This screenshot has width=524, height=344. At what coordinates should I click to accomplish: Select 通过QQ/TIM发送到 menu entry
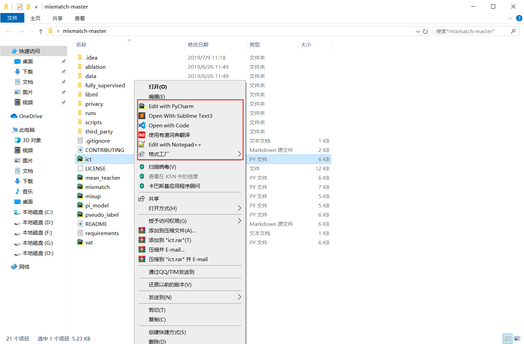(x=171, y=272)
